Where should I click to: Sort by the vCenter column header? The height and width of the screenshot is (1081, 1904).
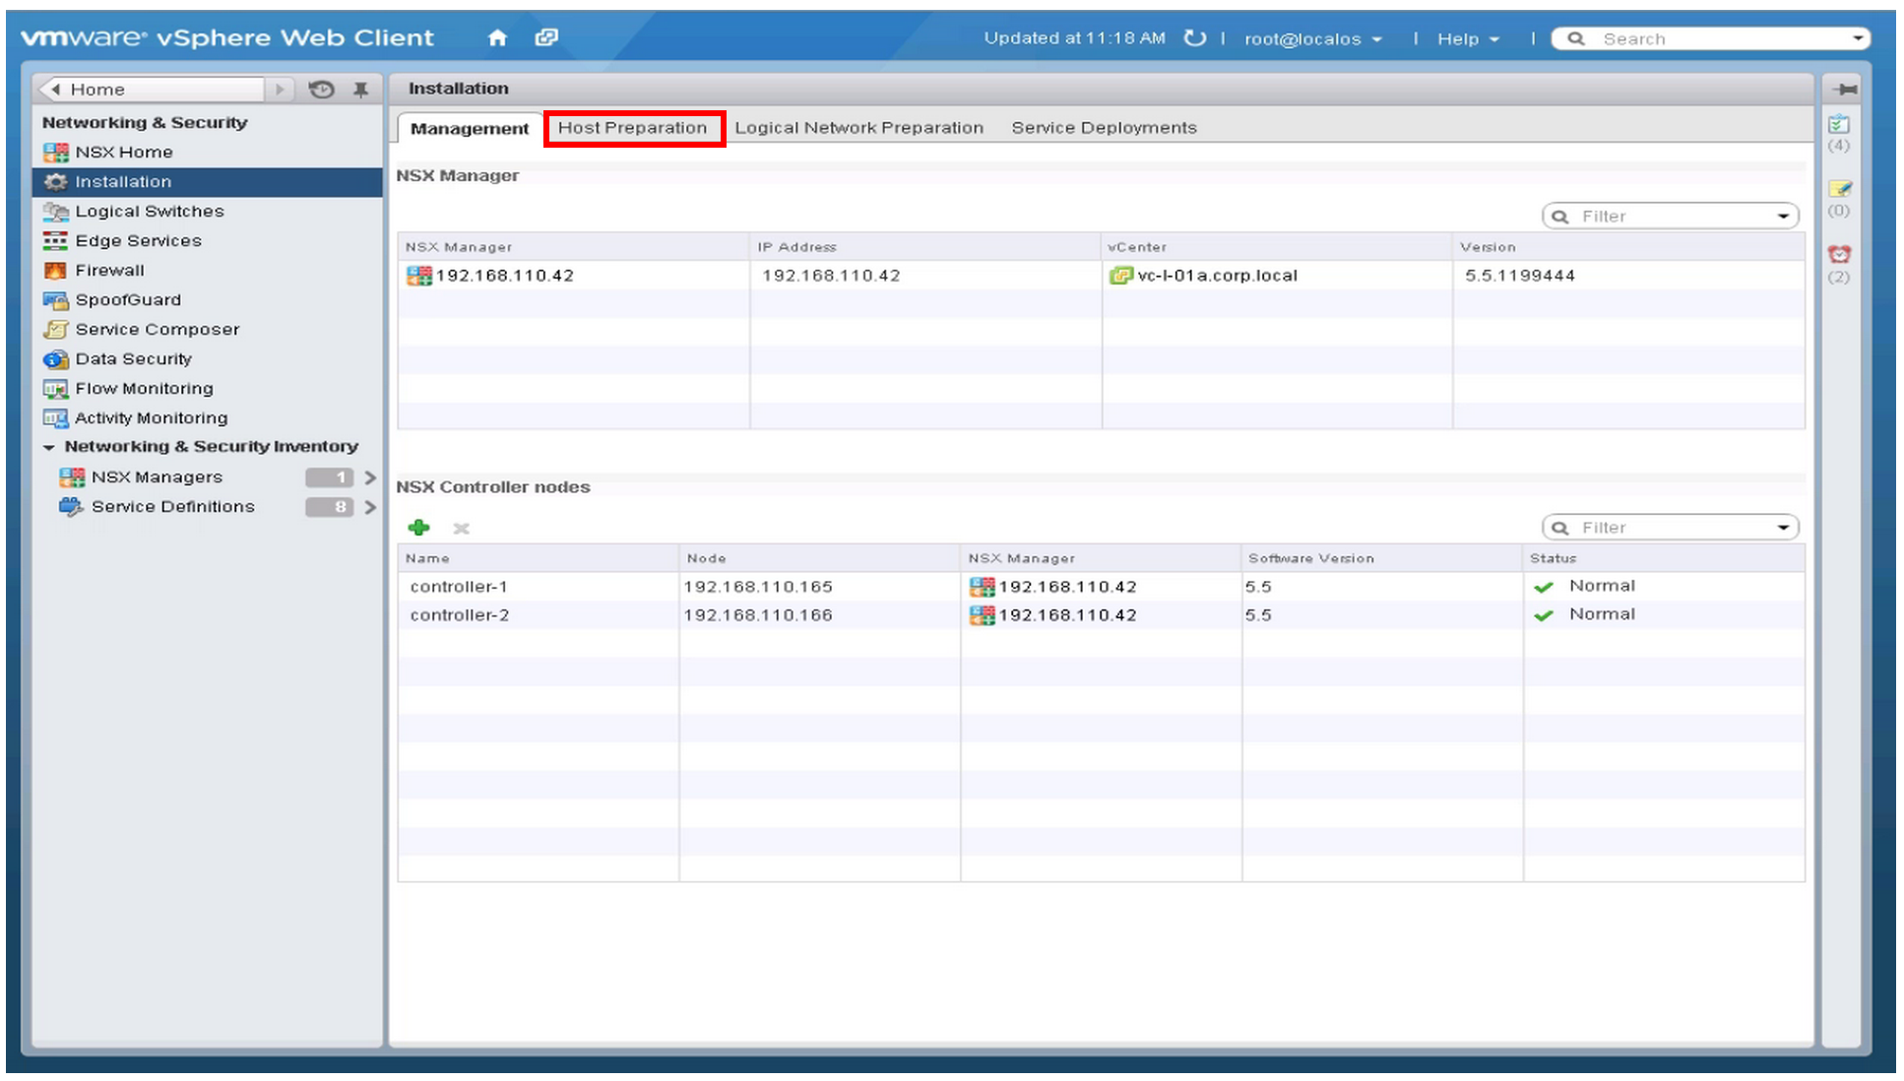pyautogui.click(x=1277, y=247)
